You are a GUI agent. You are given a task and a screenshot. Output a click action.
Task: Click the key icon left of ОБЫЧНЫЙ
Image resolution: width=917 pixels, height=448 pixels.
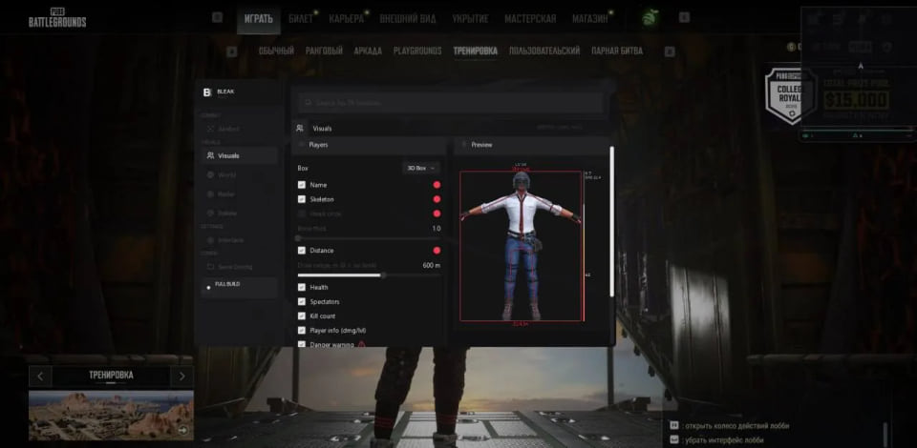(231, 51)
